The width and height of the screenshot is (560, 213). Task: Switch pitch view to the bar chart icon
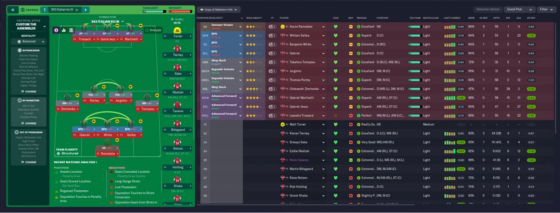point(63,30)
